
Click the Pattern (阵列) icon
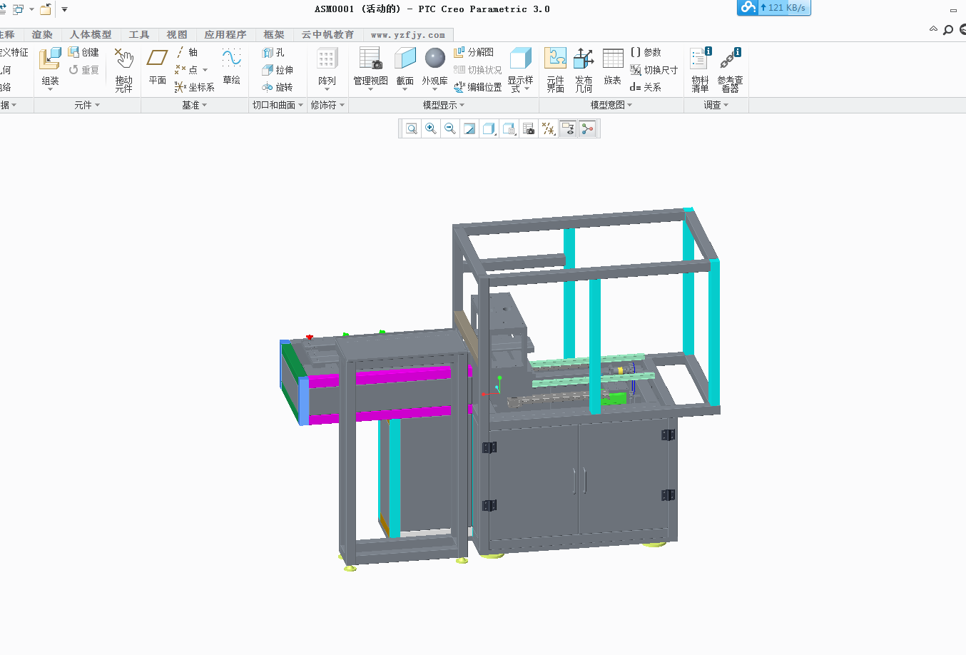327,59
